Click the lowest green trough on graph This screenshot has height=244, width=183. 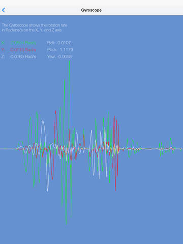click(x=66, y=223)
